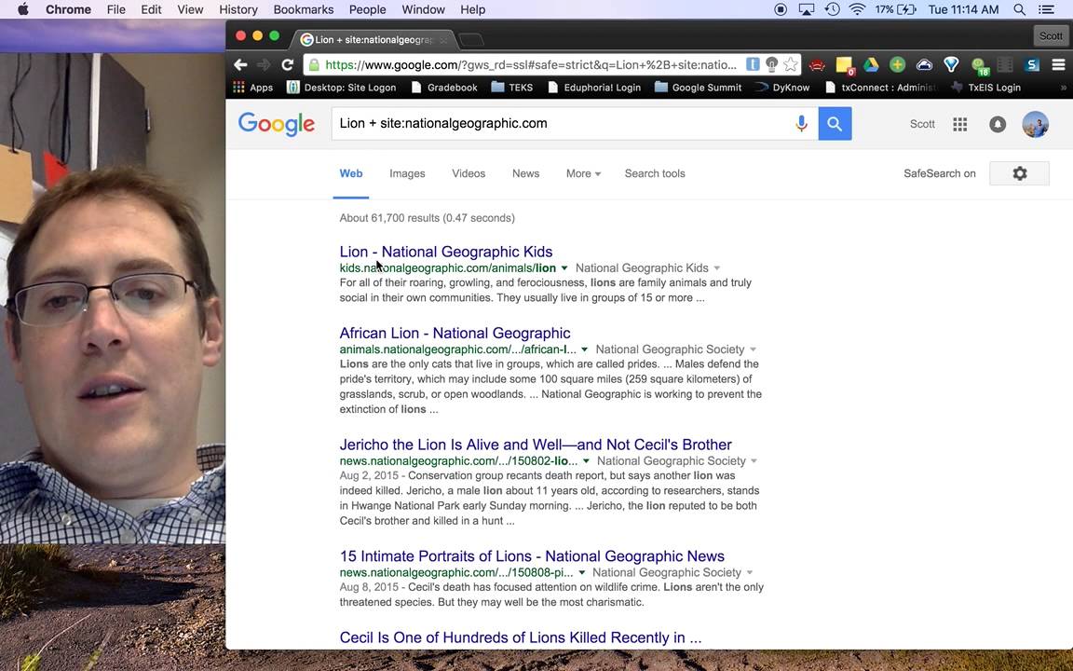Click the blue "t" extension icon in the address bar
Screen dimensions: 1073x671
pyautogui.click(x=752, y=64)
